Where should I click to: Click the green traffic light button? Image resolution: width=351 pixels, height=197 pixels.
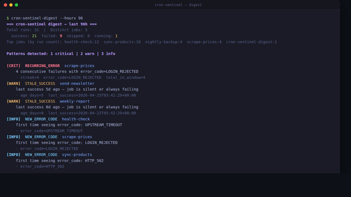coord(16,5)
